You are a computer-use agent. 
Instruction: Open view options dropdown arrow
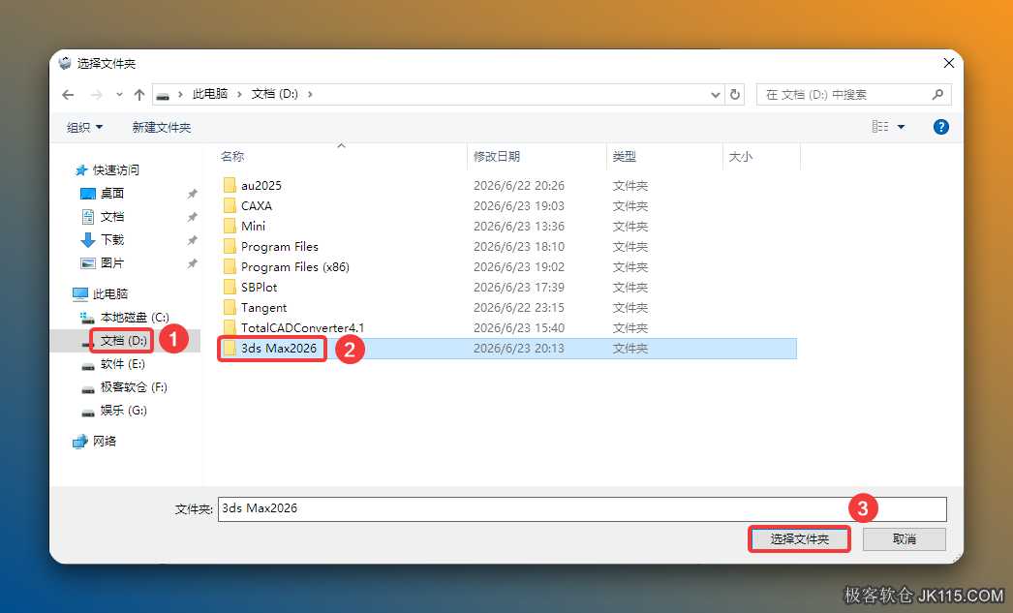[x=902, y=127]
